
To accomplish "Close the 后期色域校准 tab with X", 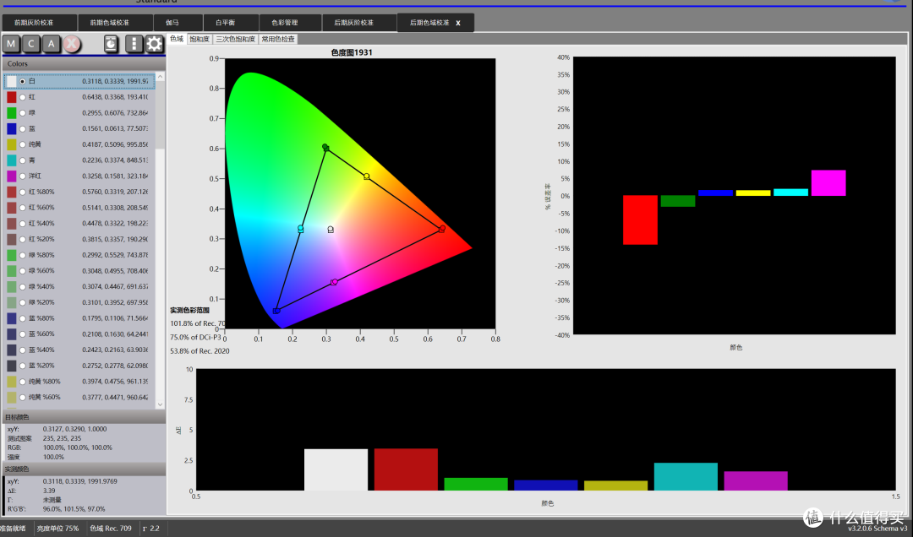I will pyautogui.click(x=458, y=24).
